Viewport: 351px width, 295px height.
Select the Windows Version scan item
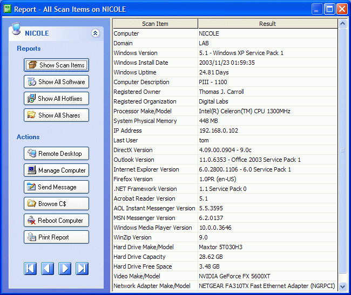[136, 53]
